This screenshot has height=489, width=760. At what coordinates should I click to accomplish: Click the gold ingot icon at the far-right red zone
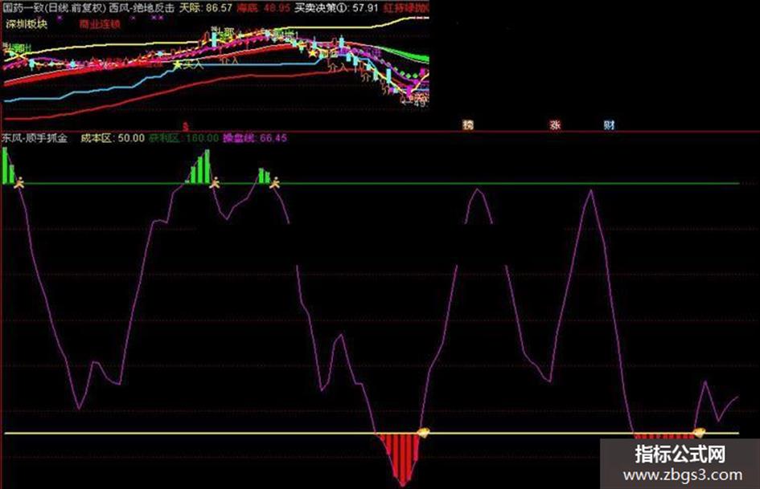pyautogui.click(x=698, y=432)
